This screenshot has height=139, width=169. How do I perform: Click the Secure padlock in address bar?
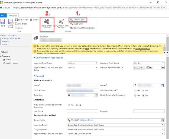coord(1,8)
